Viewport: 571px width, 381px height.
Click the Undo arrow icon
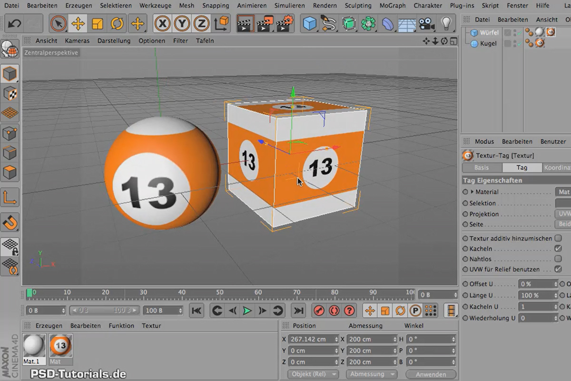(14, 23)
